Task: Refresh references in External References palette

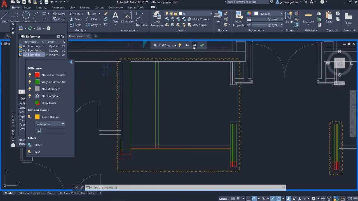Action: (30, 28)
